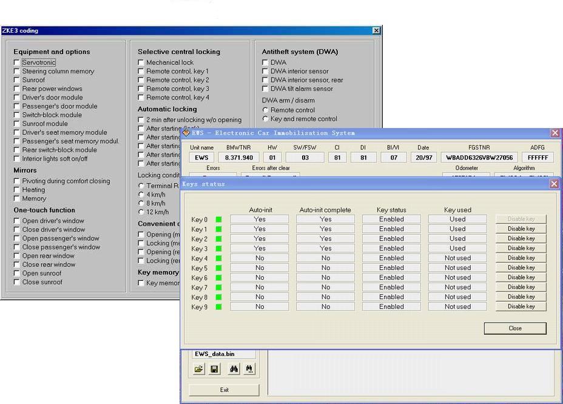Click Disable key in Key 5 row
Screen dimensions: 563x404
point(521,268)
